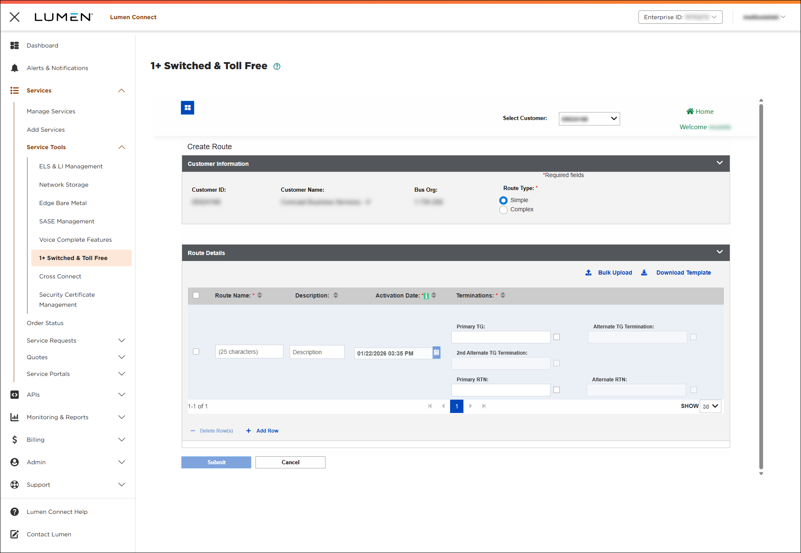Open the Activation Date calendar picker
Viewport: 801px width, 553px height.
coord(436,353)
